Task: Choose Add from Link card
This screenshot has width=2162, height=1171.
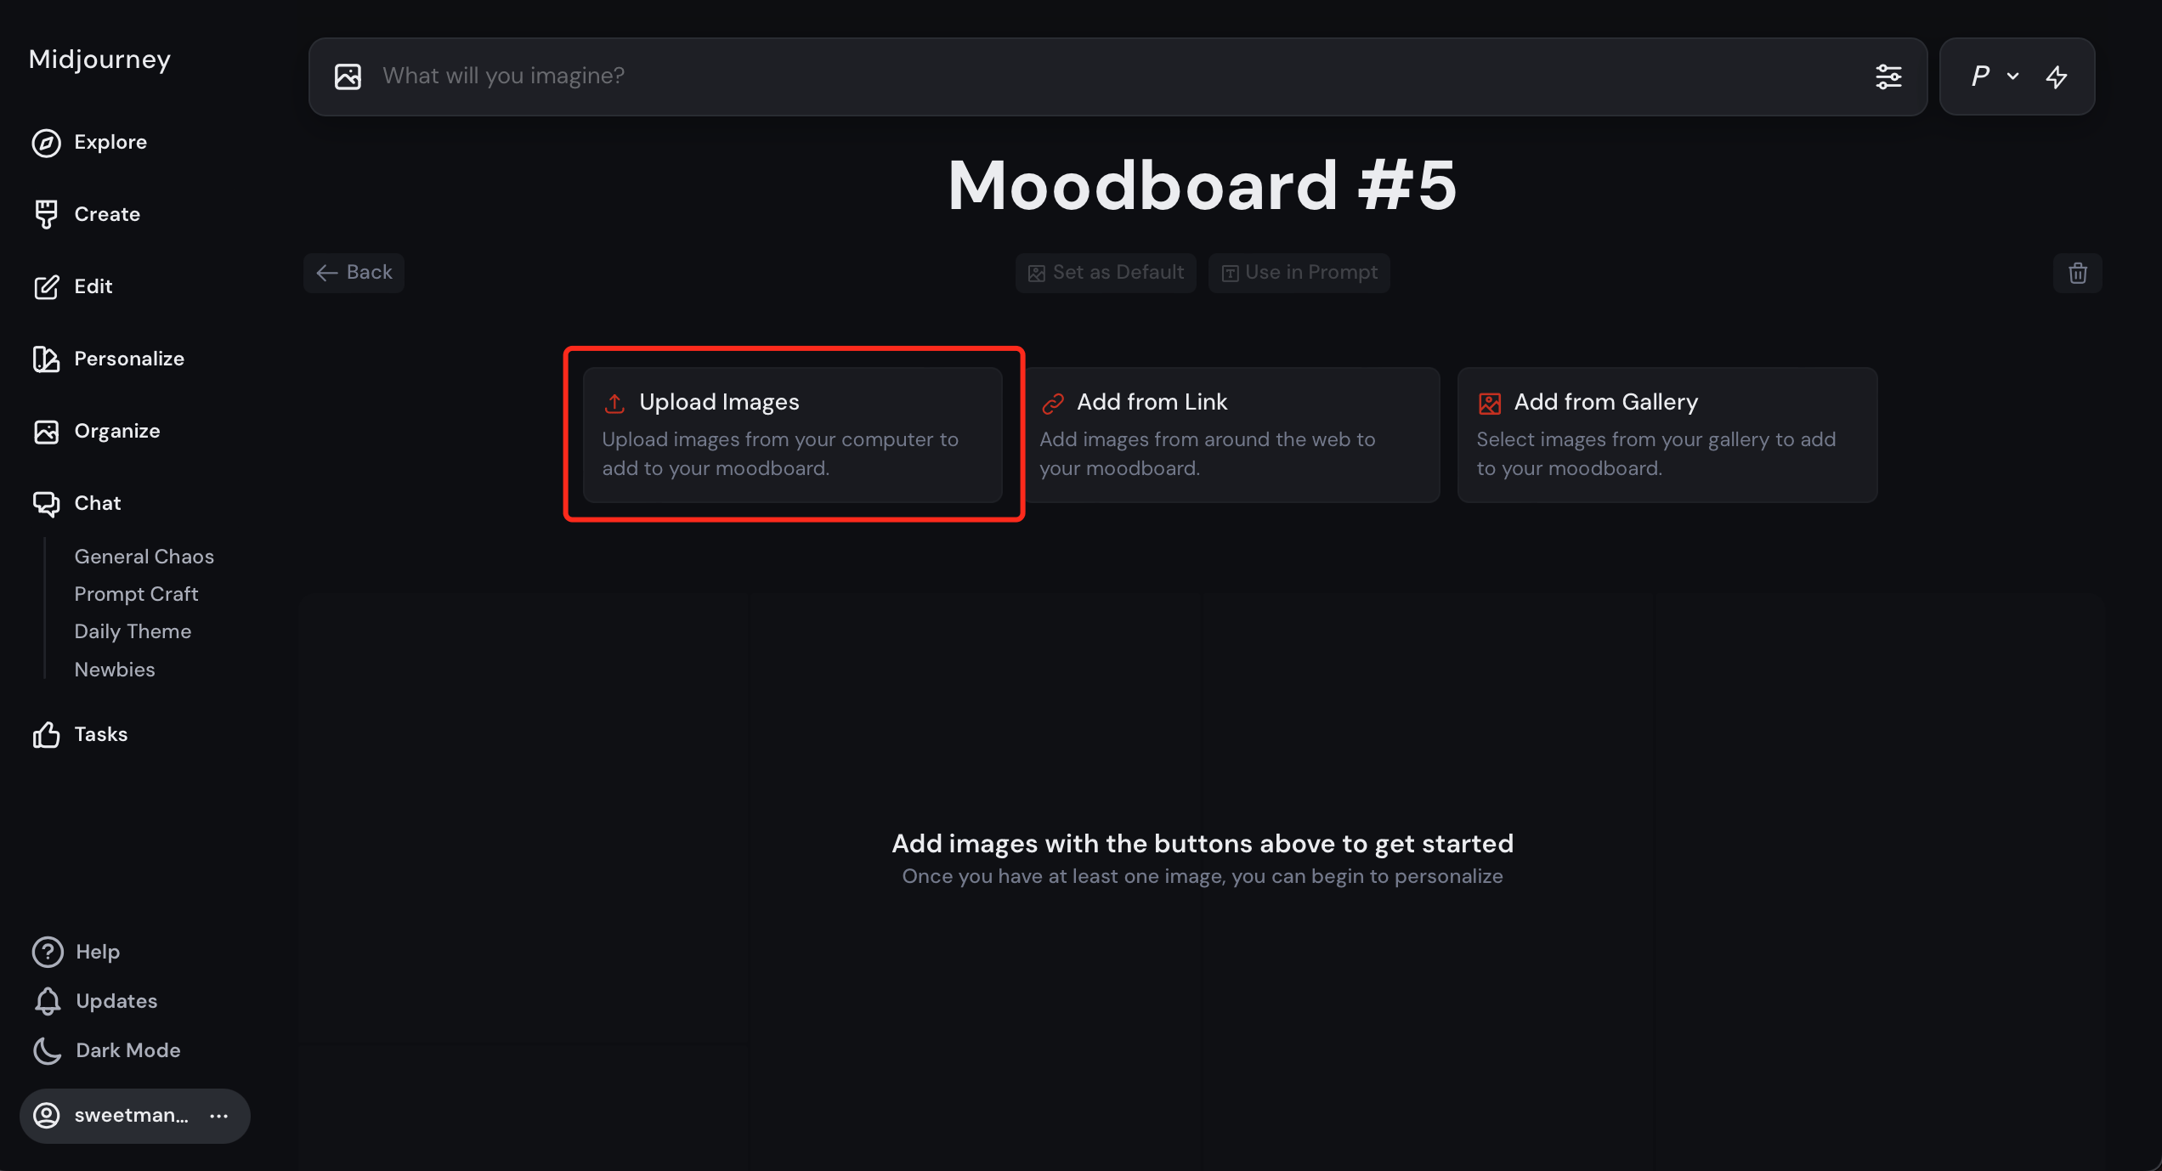Action: pos(1231,434)
